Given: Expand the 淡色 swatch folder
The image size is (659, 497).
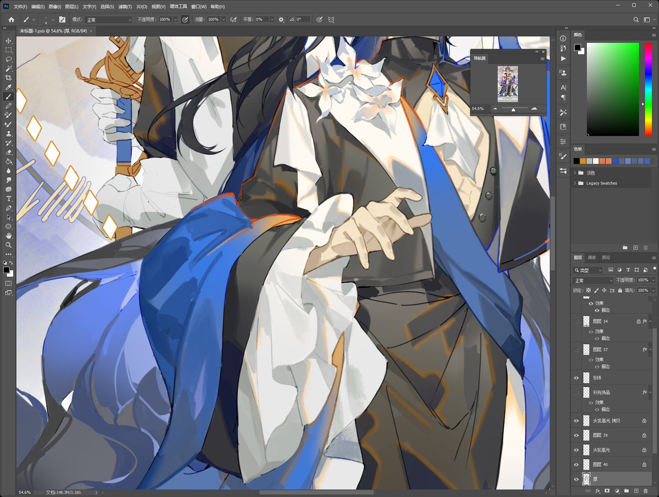Looking at the screenshot, I should (x=575, y=172).
